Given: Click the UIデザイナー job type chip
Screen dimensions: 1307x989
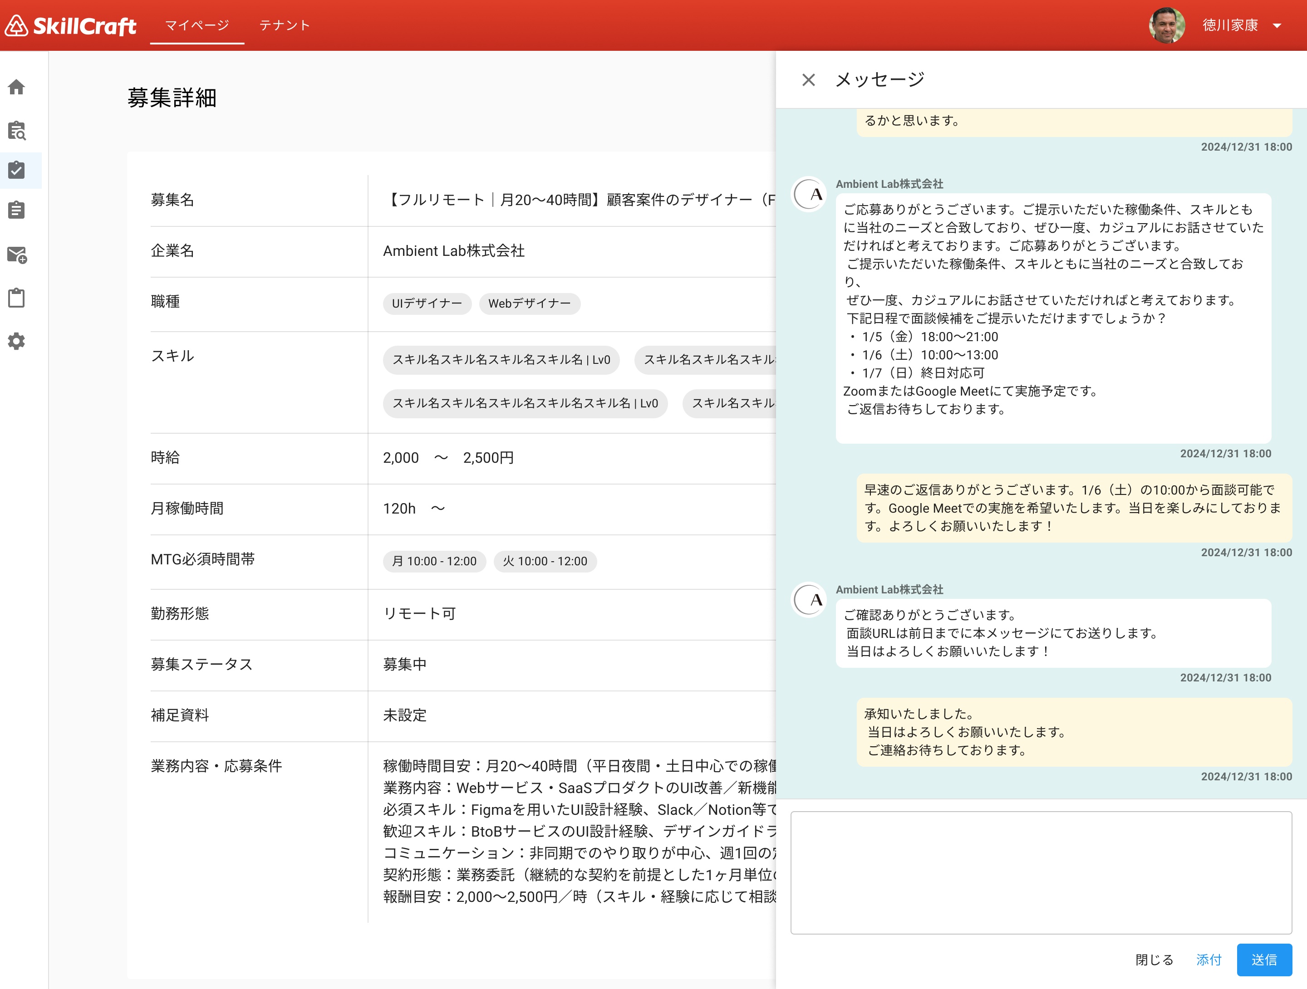Looking at the screenshot, I should [427, 304].
